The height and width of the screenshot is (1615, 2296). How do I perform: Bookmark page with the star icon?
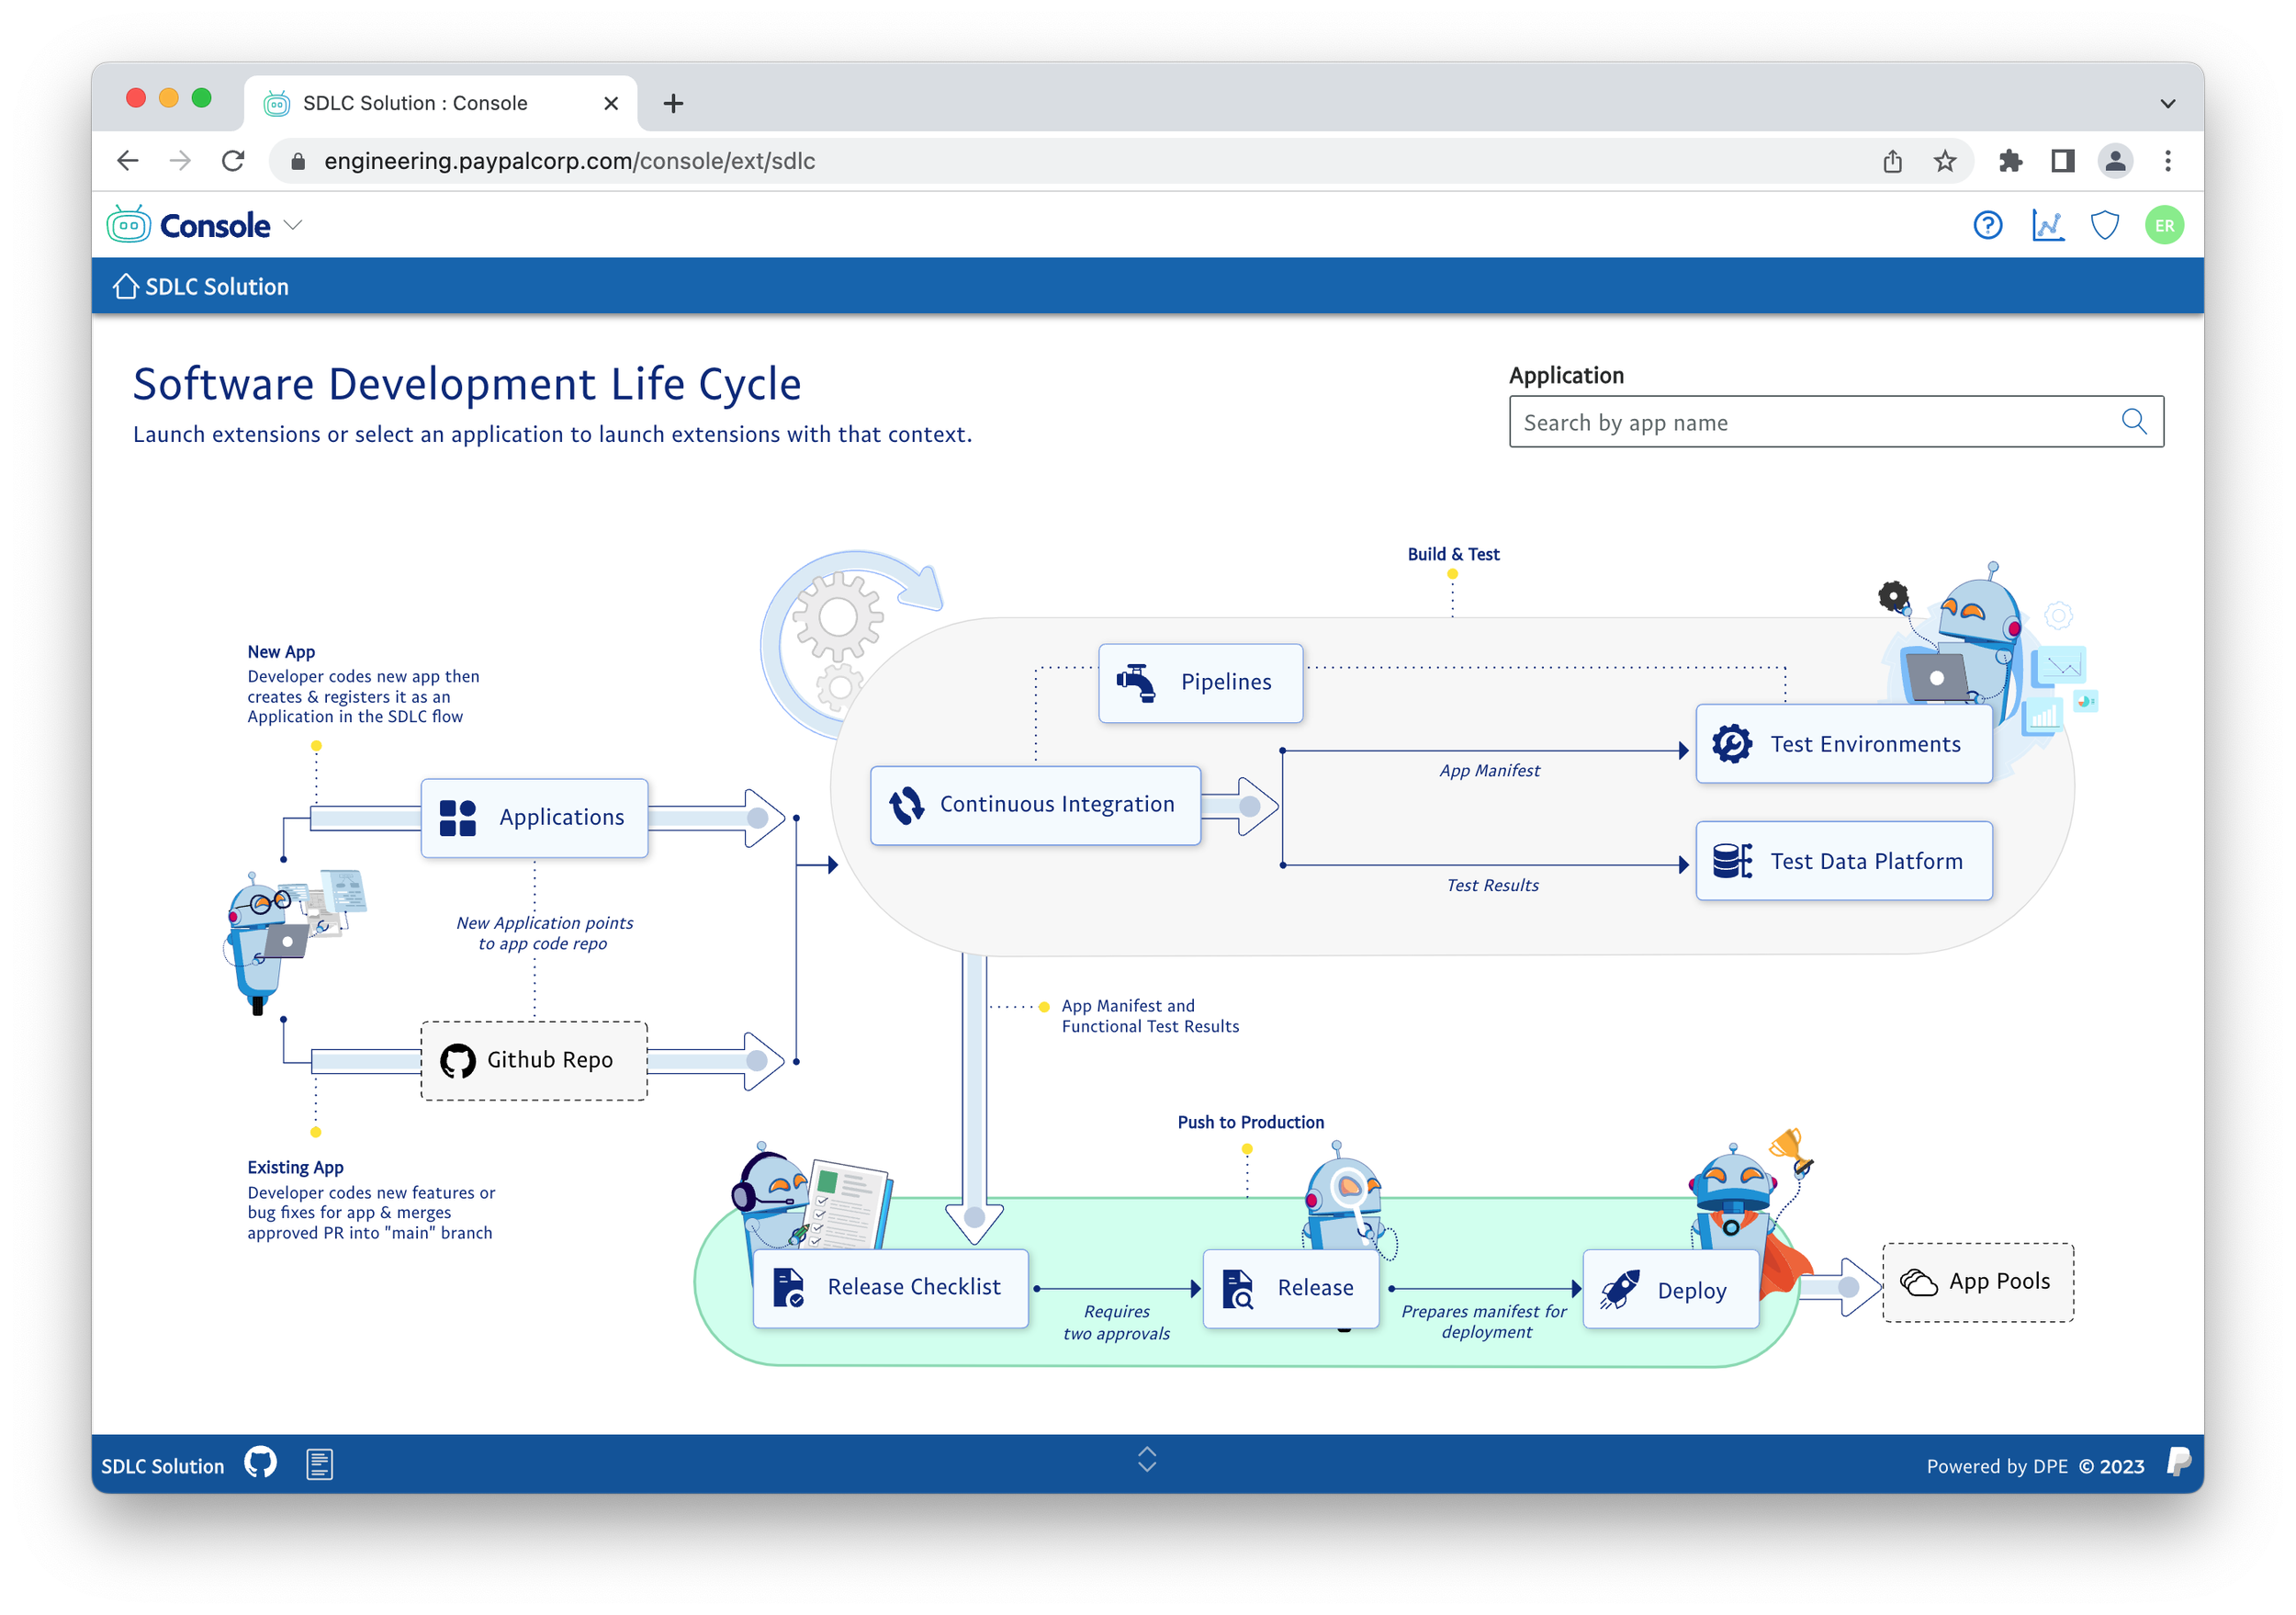click(1944, 161)
